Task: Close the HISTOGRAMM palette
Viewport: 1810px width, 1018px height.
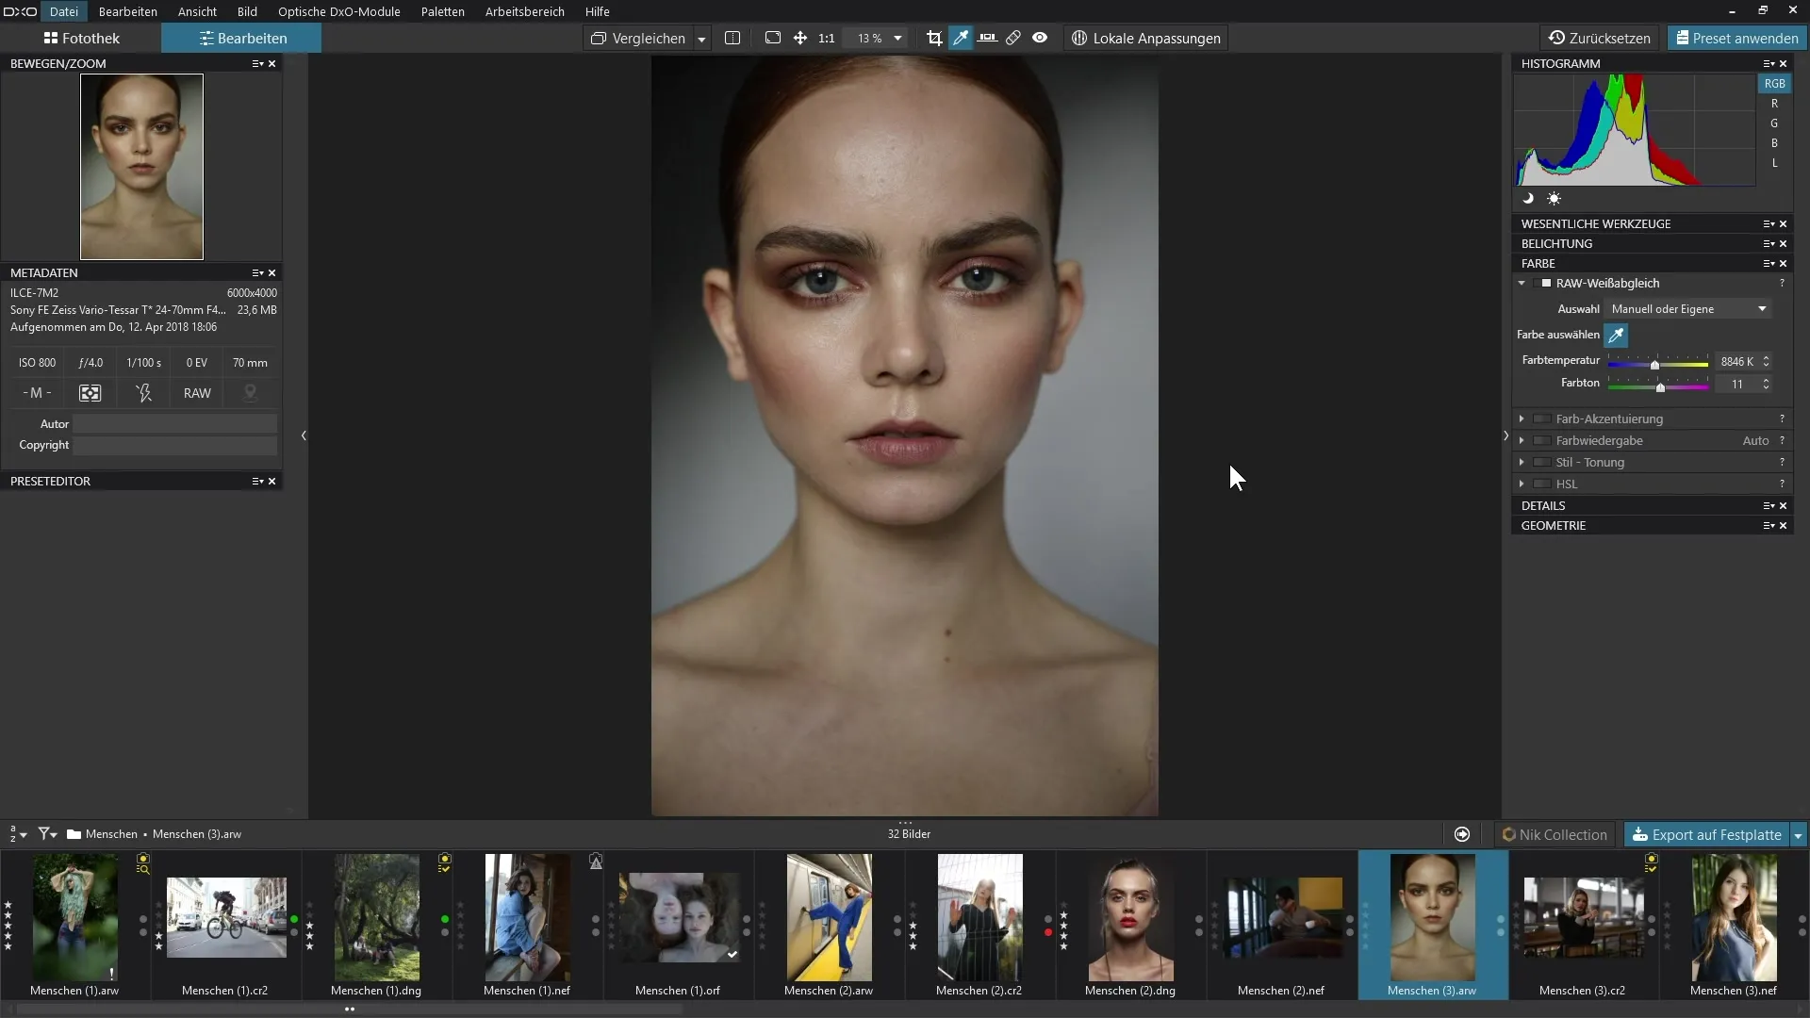Action: point(1784,64)
